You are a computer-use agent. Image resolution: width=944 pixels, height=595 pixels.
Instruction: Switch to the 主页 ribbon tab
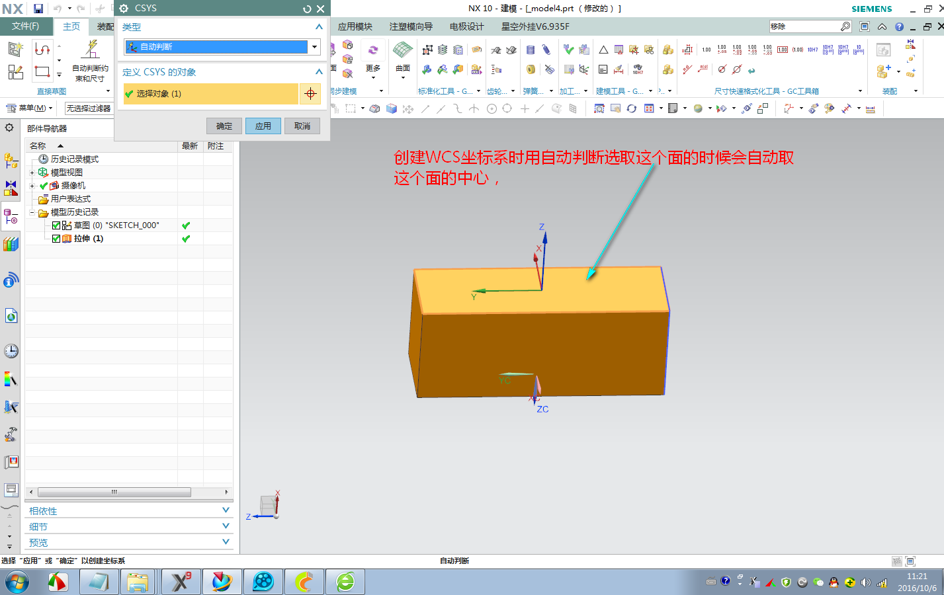(x=71, y=26)
